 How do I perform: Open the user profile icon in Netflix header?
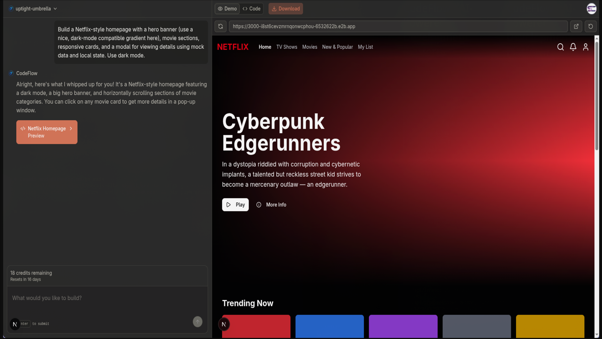pos(585,47)
